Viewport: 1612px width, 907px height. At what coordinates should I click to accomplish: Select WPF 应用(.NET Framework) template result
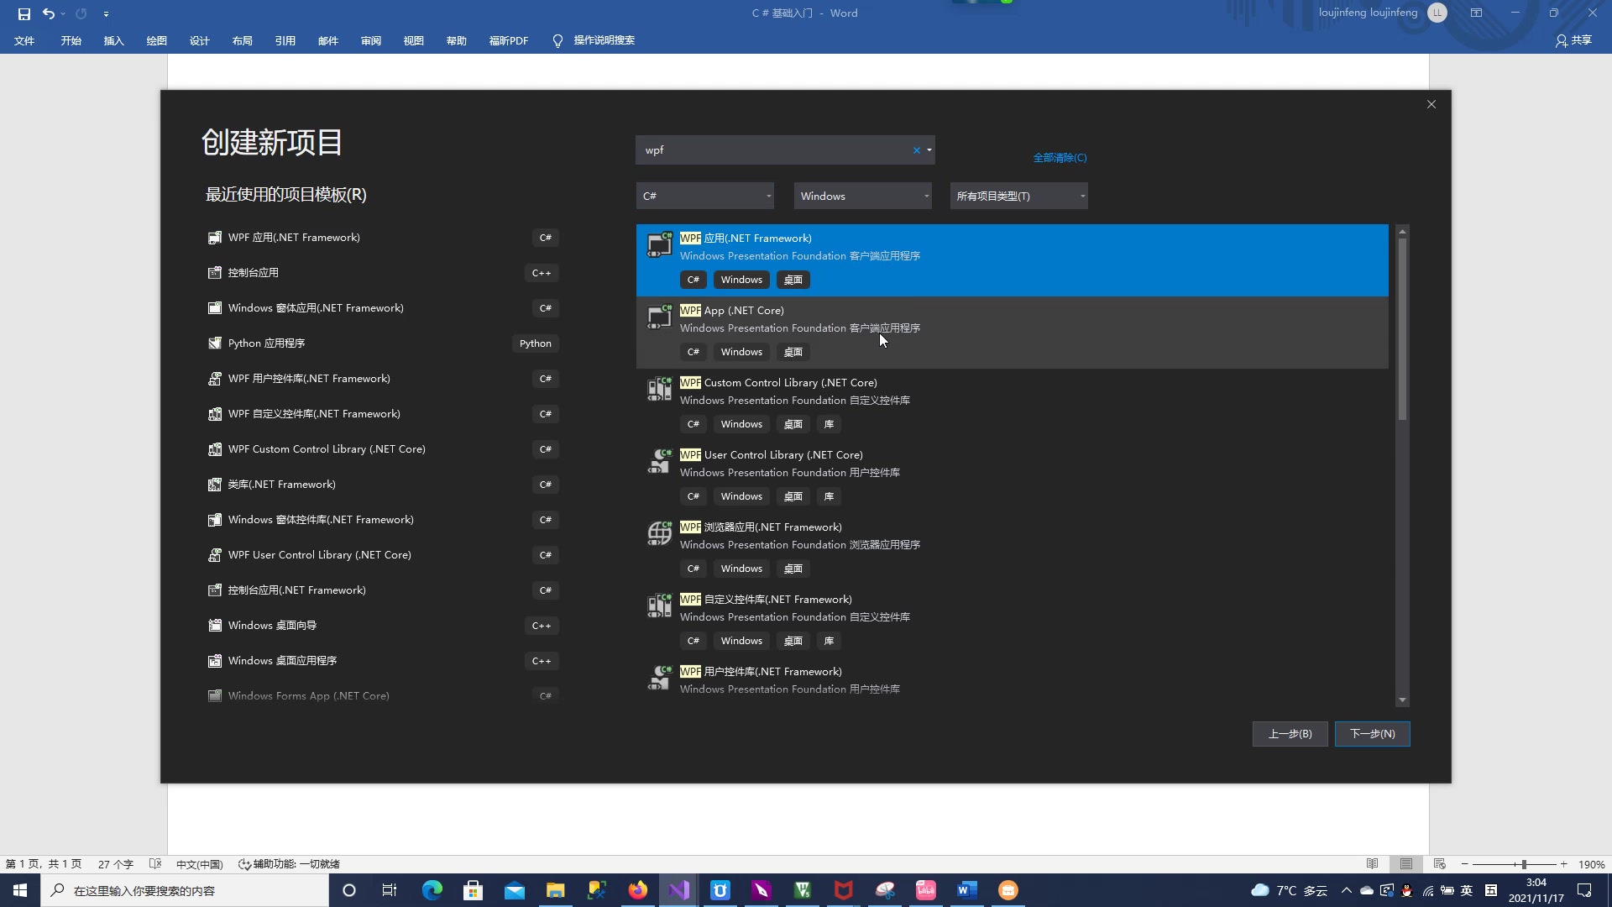(1012, 260)
